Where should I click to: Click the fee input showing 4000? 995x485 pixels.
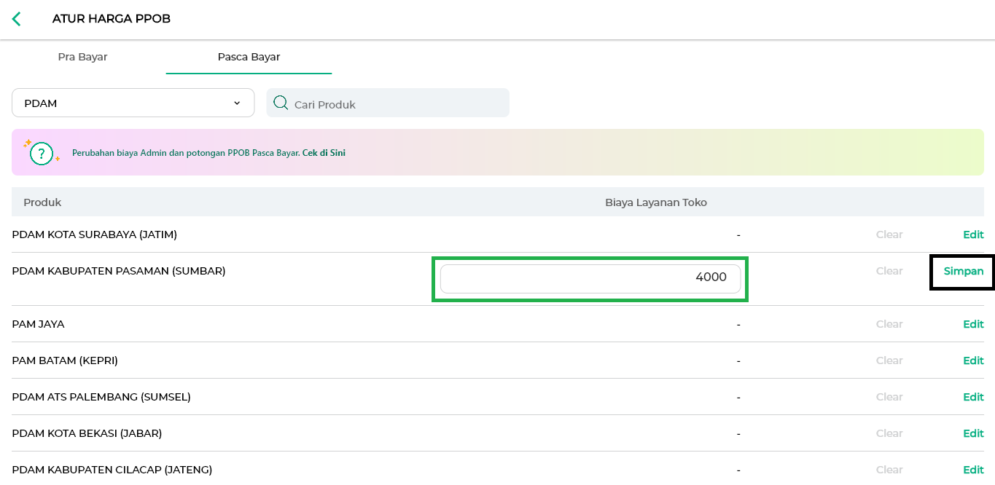coord(590,277)
